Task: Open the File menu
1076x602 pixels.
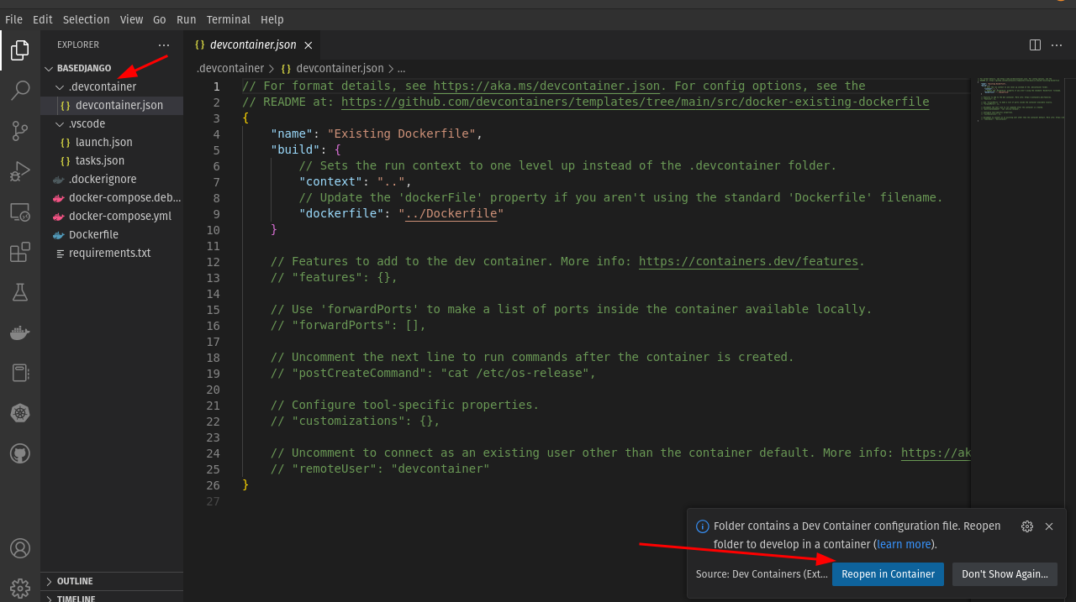Action: point(13,19)
